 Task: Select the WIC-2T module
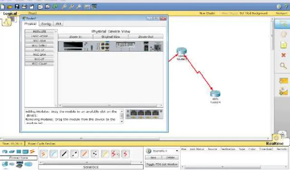(x=39, y=59)
